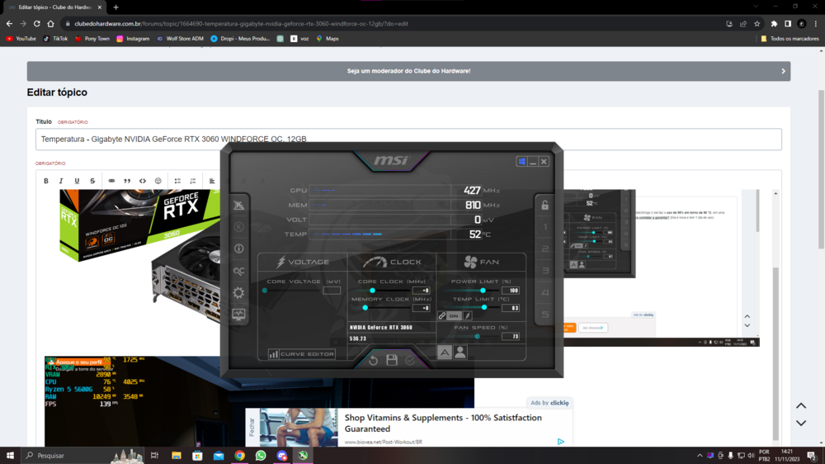
Task: Expand the moderator banner chevron
Action: pyautogui.click(x=783, y=71)
